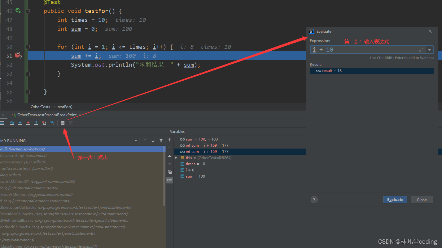The width and height of the screenshot is (442, 248).
Task: Click code line int sum = 0;
Action: point(77,29)
